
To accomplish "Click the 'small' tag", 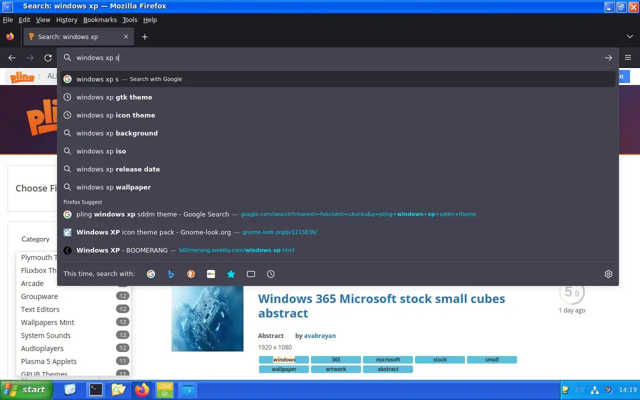I will 492,359.
